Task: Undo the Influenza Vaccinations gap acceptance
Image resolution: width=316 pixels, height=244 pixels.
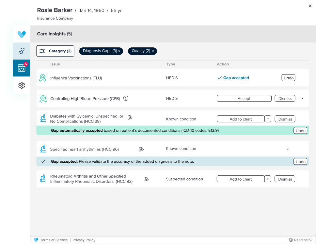Action: click(x=288, y=78)
